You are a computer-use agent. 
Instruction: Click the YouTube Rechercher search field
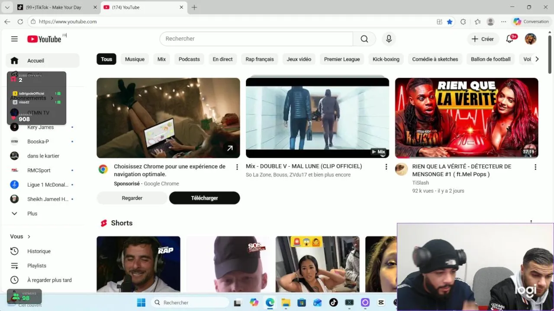[256, 39]
